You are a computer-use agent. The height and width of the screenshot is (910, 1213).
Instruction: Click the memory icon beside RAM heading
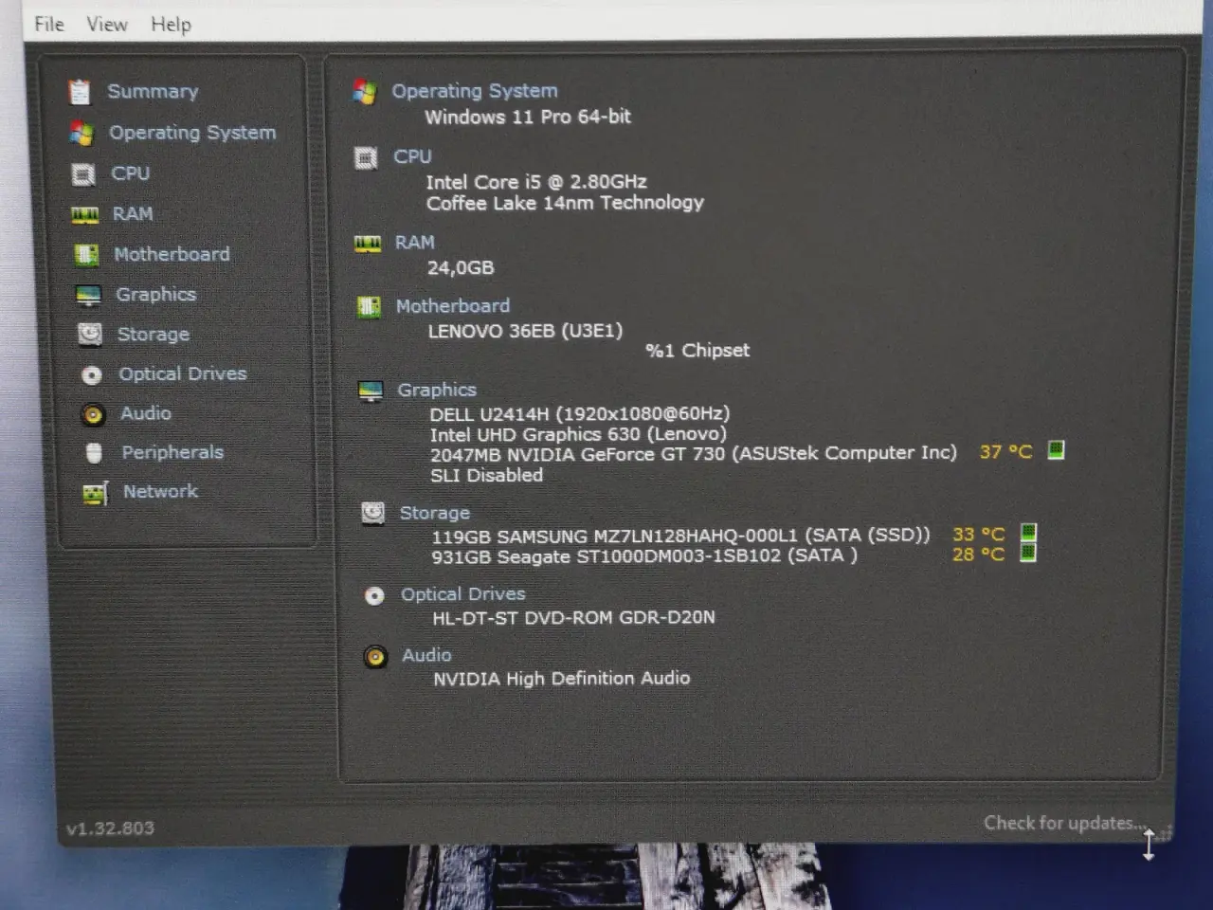tap(368, 245)
